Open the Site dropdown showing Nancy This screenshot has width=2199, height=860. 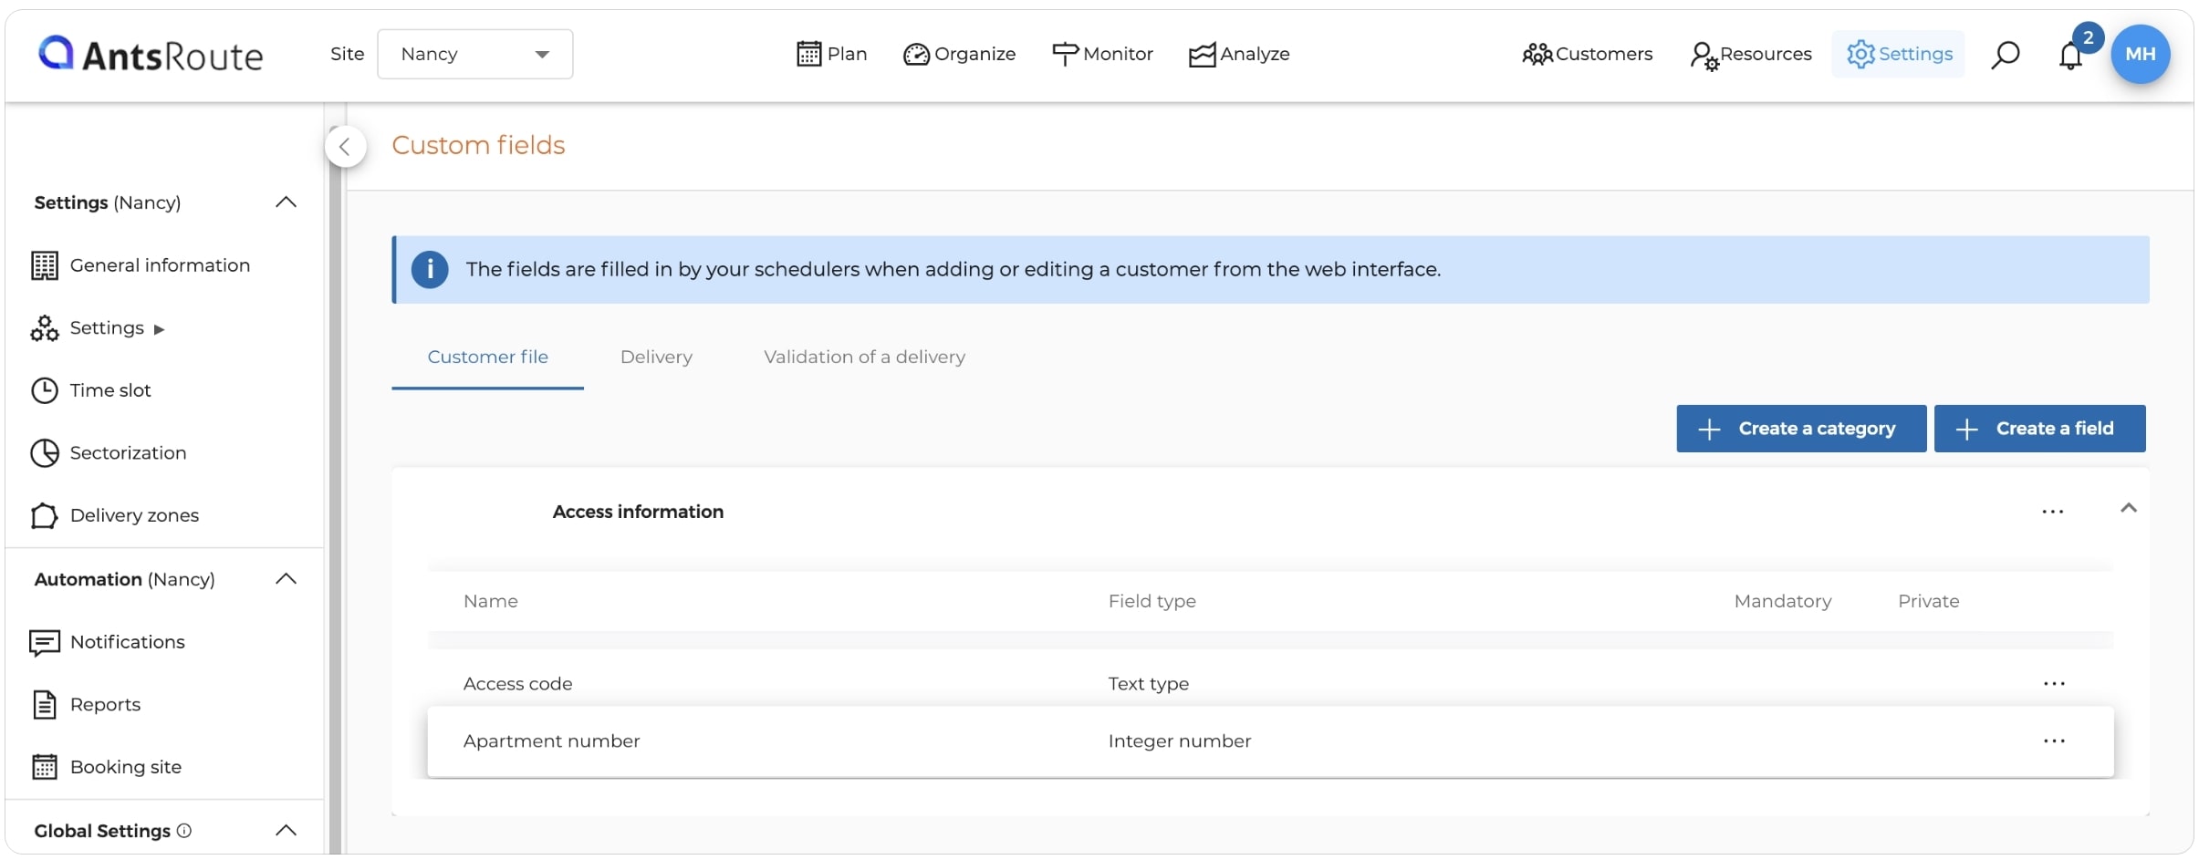pyautogui.click(x=474, y=54)
